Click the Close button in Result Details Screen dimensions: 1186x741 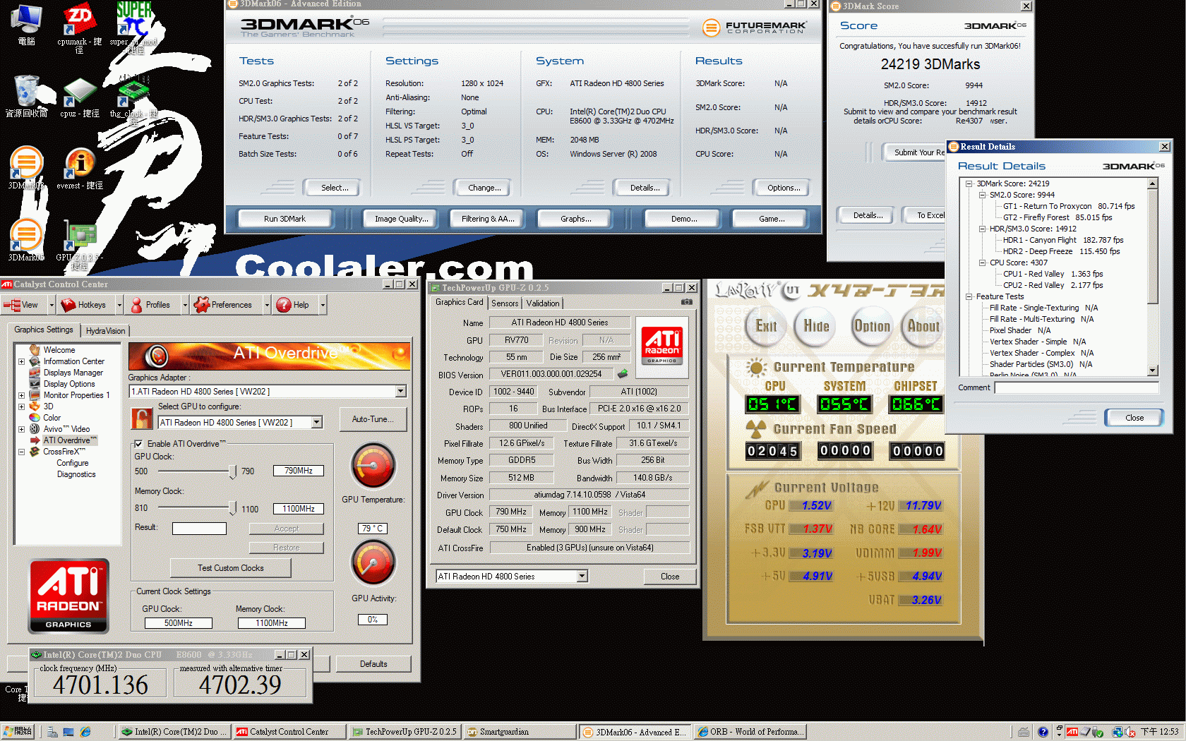(1134, 418)
